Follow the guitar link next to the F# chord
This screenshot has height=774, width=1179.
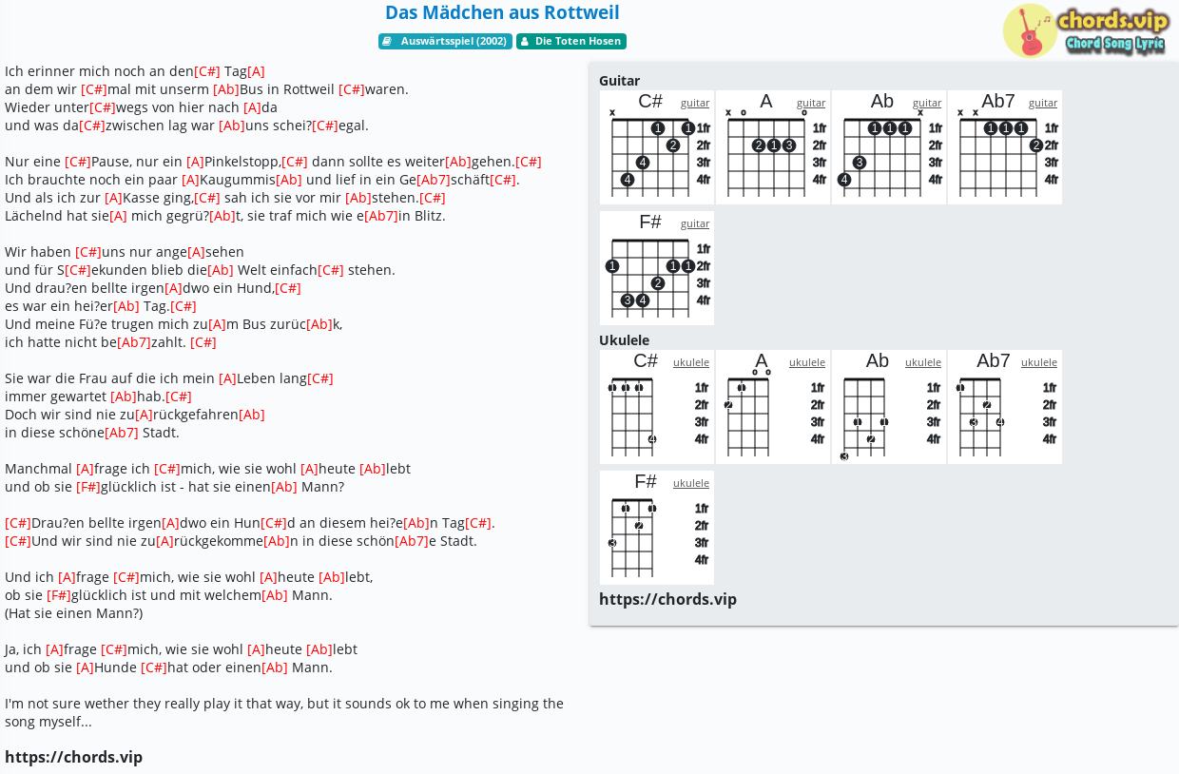click(x=695, y=223)
